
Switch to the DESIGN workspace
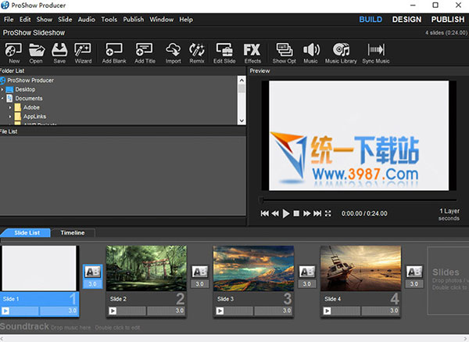pos(406,20)
